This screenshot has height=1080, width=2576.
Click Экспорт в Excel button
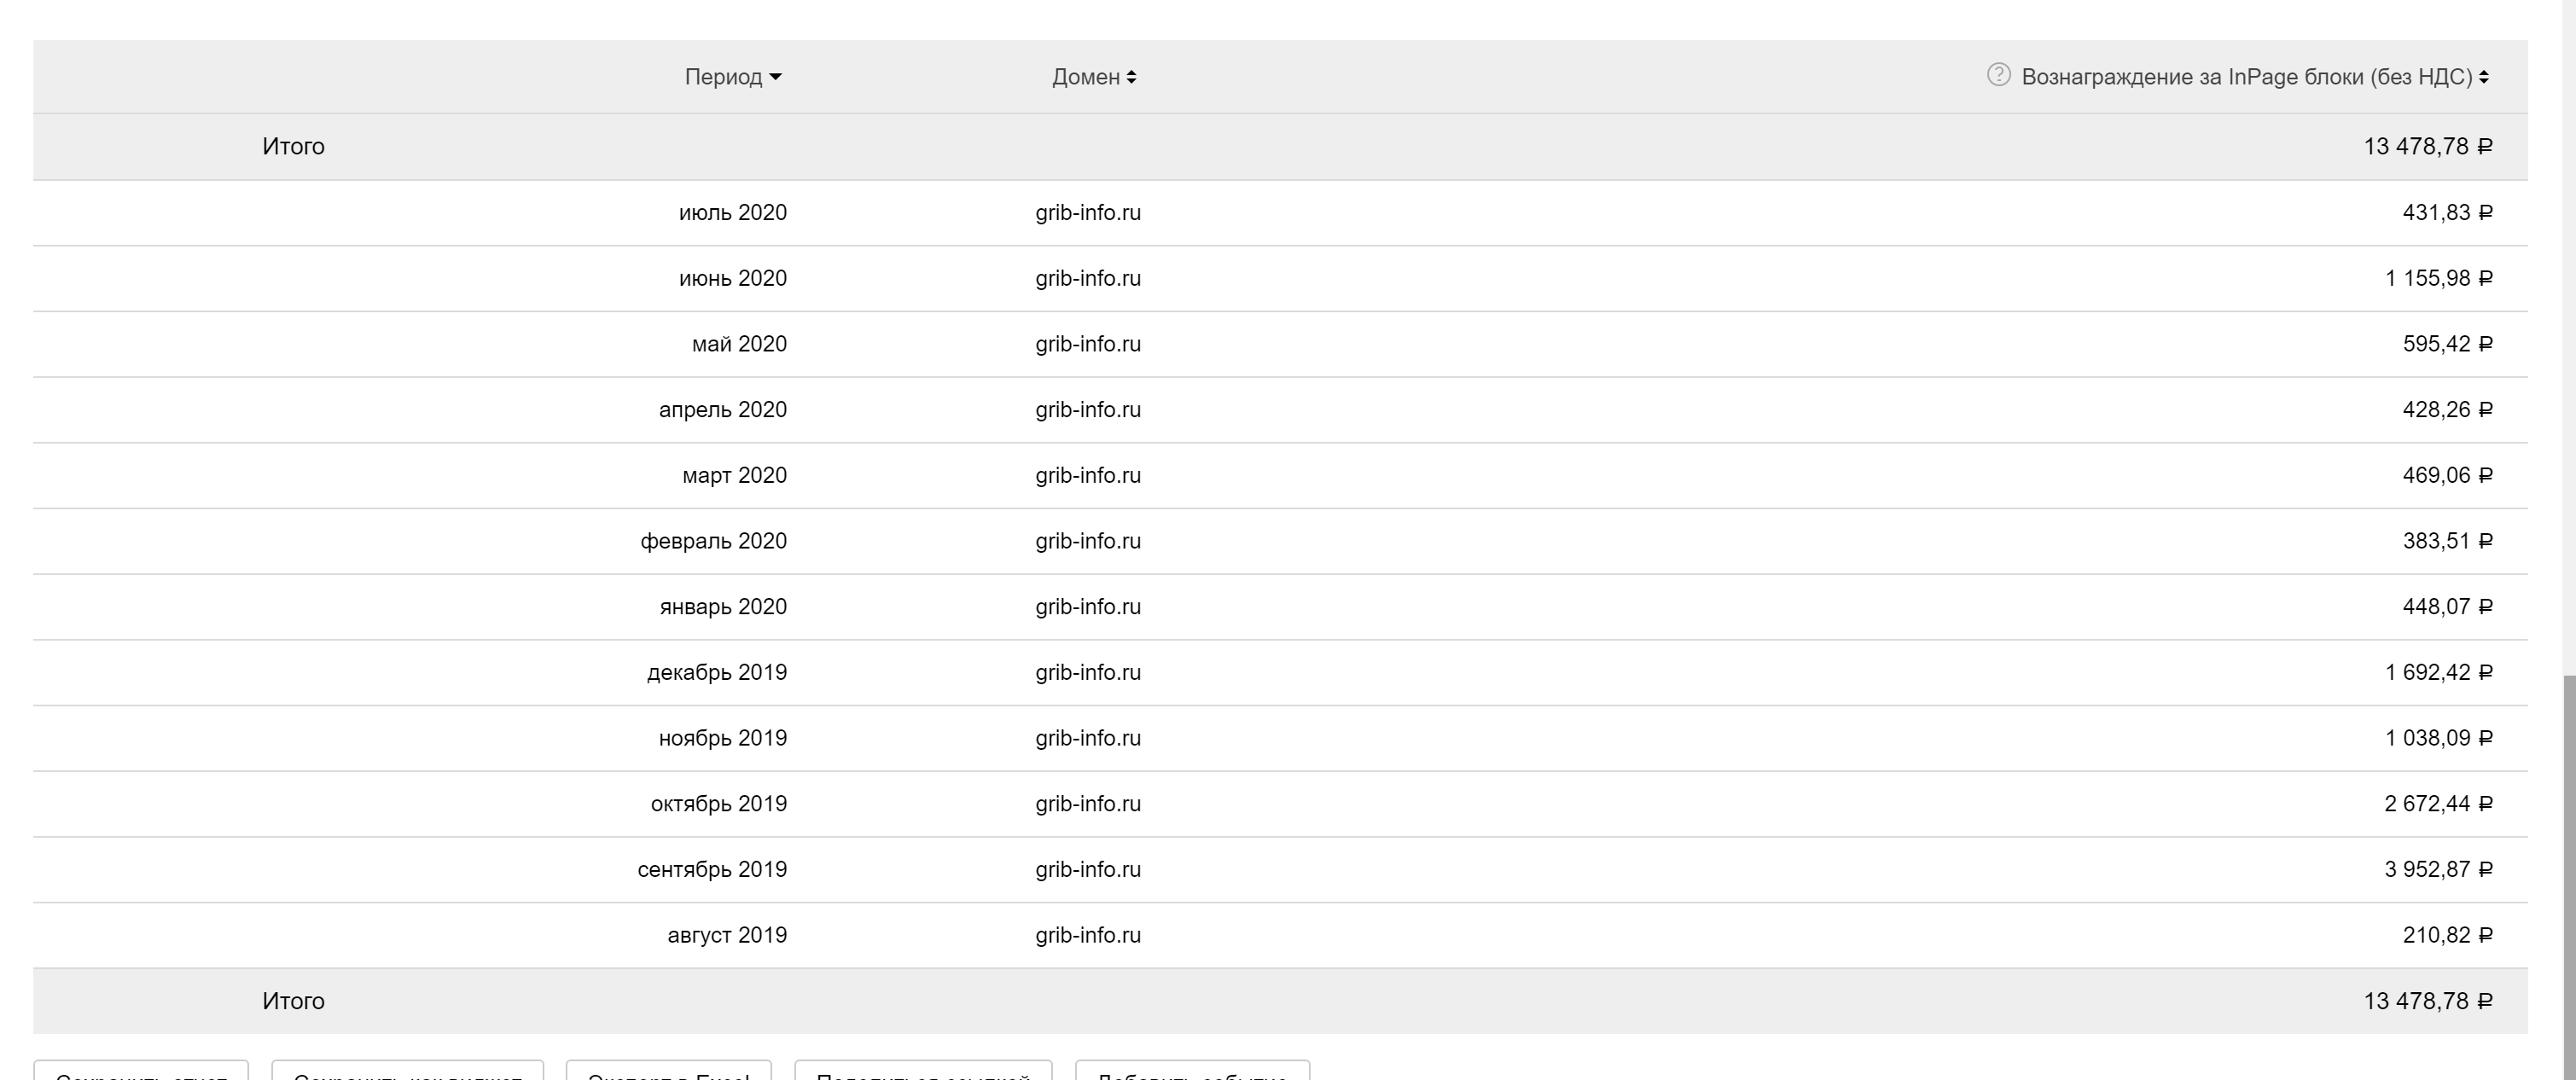(668, 1072)
